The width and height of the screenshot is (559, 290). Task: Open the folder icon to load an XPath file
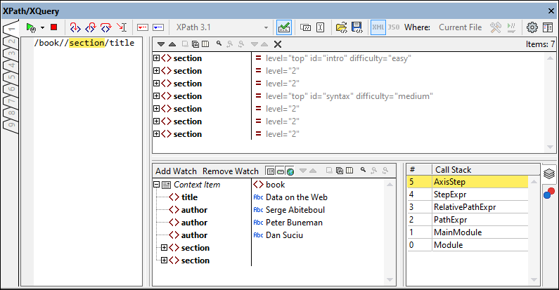point(341,27)
